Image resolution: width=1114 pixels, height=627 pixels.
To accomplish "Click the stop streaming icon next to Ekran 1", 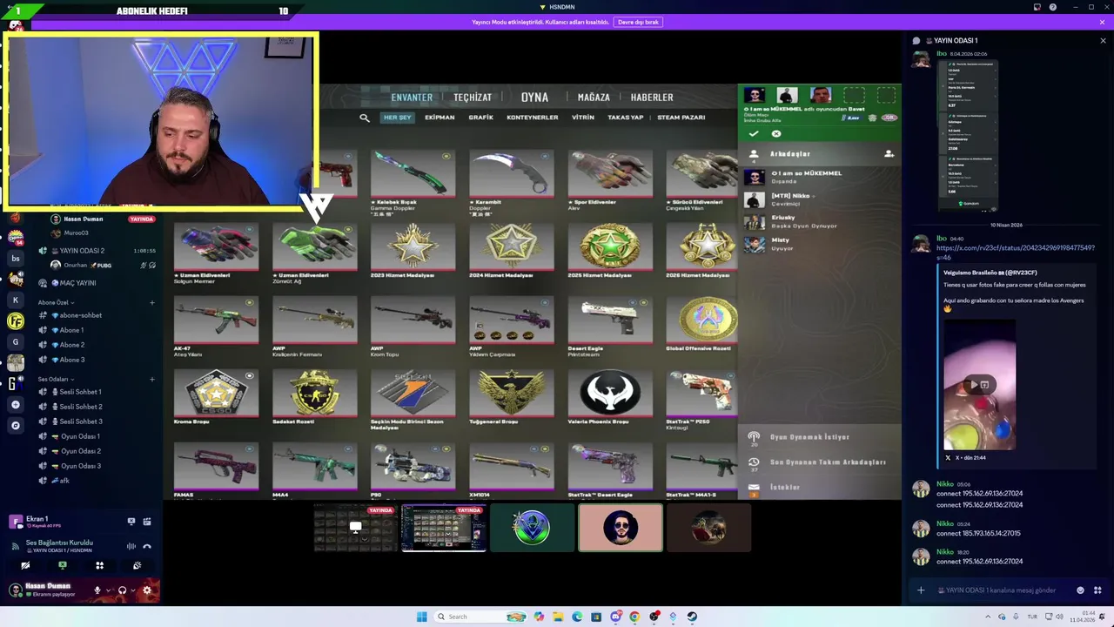I will point(131,522).
